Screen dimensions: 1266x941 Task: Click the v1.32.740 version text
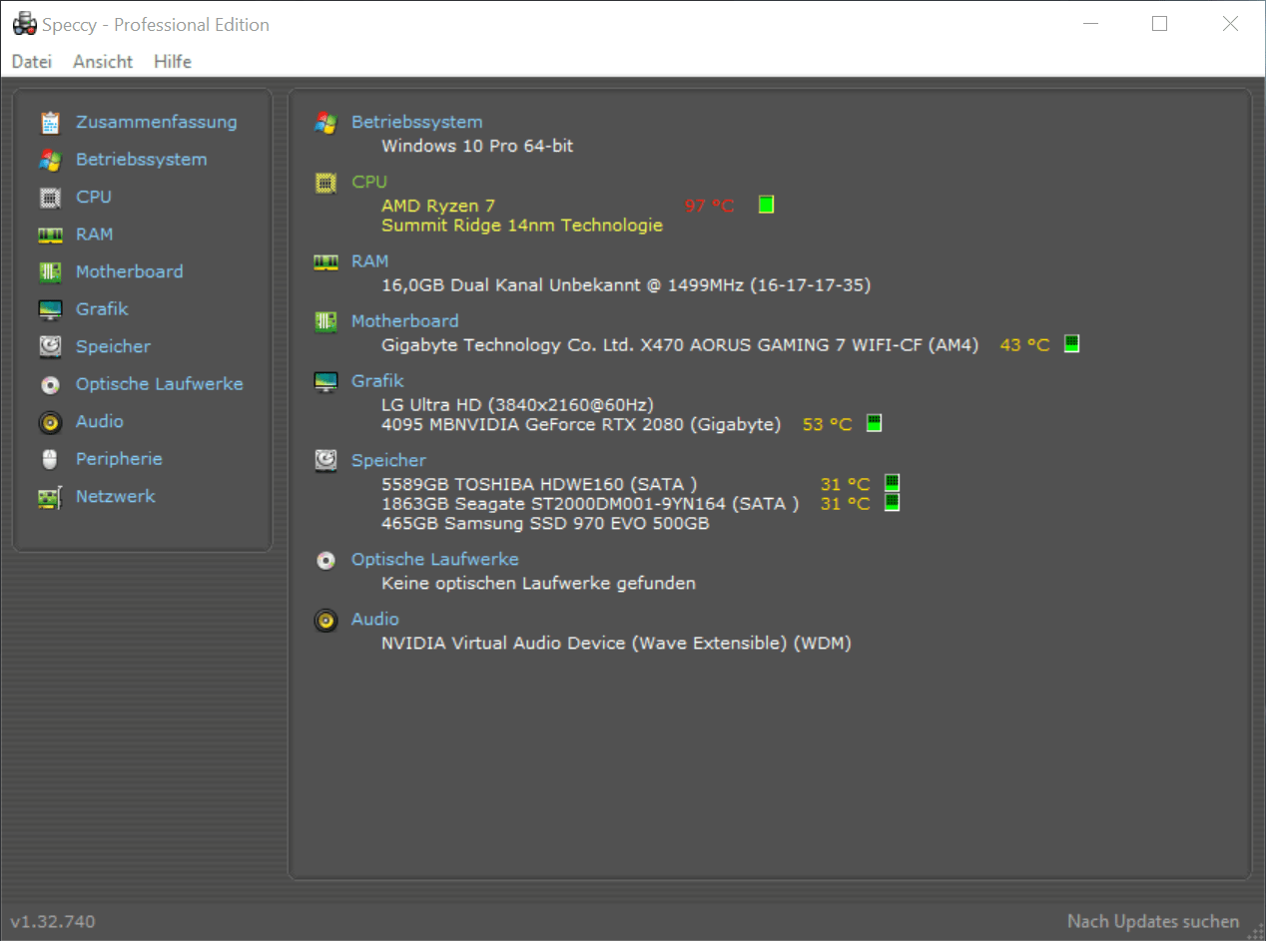point(53,922)
